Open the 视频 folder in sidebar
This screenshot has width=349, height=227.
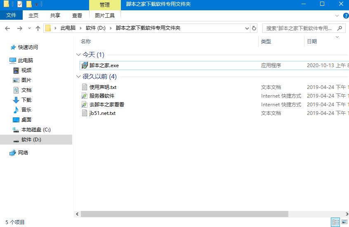[x=26, y=70]
